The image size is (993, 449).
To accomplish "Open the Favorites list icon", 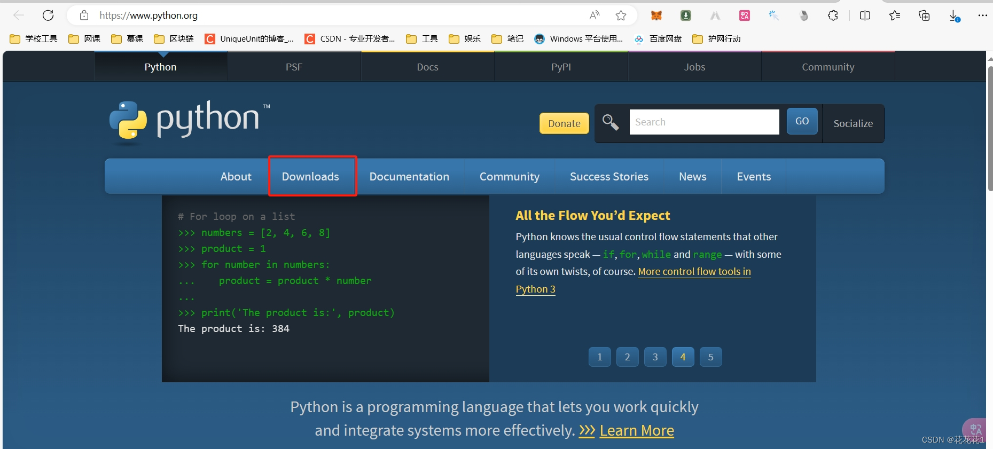I will click(895, 15).
